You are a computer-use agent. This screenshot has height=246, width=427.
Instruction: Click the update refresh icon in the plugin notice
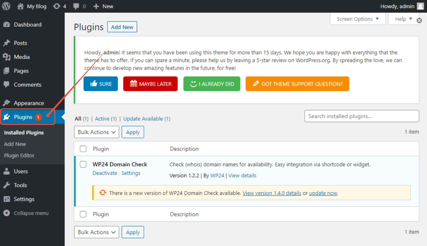tap(103, 193)
